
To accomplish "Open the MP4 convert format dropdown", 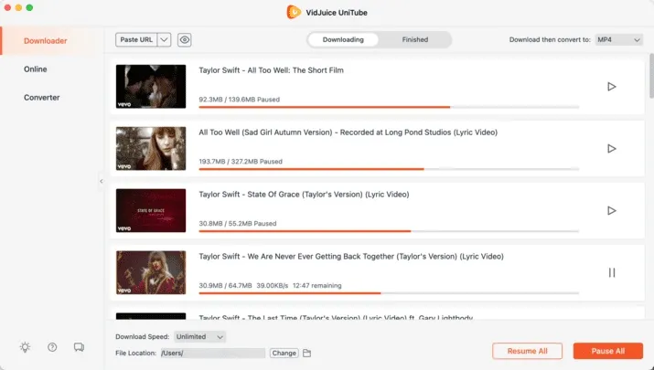I will 618,39.
